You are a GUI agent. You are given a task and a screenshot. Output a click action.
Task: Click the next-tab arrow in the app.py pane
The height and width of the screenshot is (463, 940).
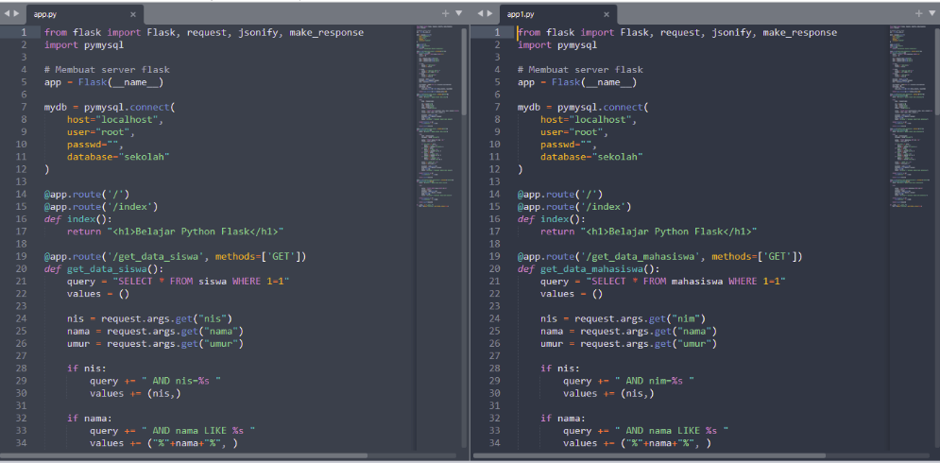(x=17, y=13)
